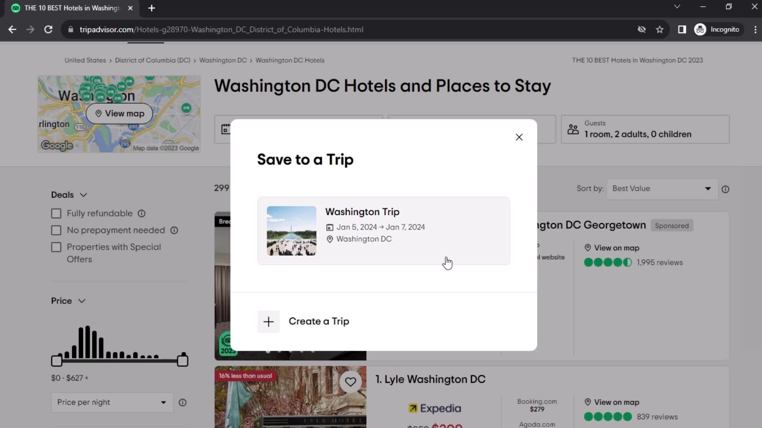Click the TripAdvisor favicon icon in tab
Image resolution: width=762 pixels, height=428 pixels.
[15, 8]
